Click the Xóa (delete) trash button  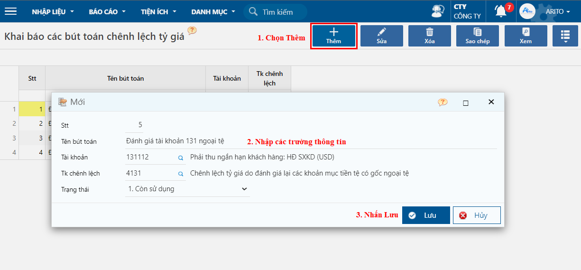tap(429, 36)
